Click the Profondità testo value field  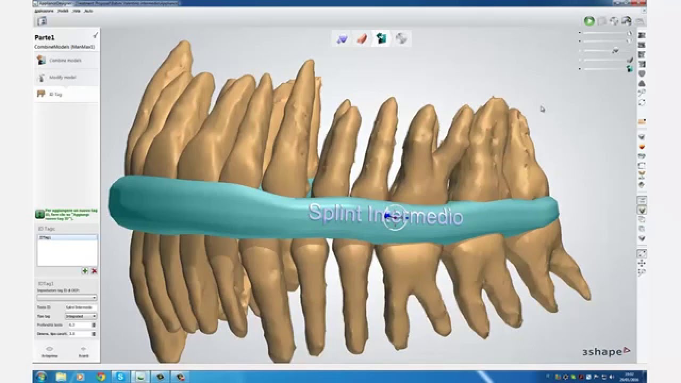79,324
